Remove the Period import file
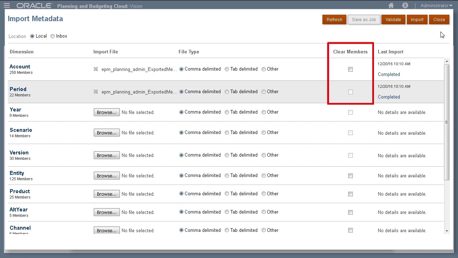 pyautogui.click(x=96, y=92)
